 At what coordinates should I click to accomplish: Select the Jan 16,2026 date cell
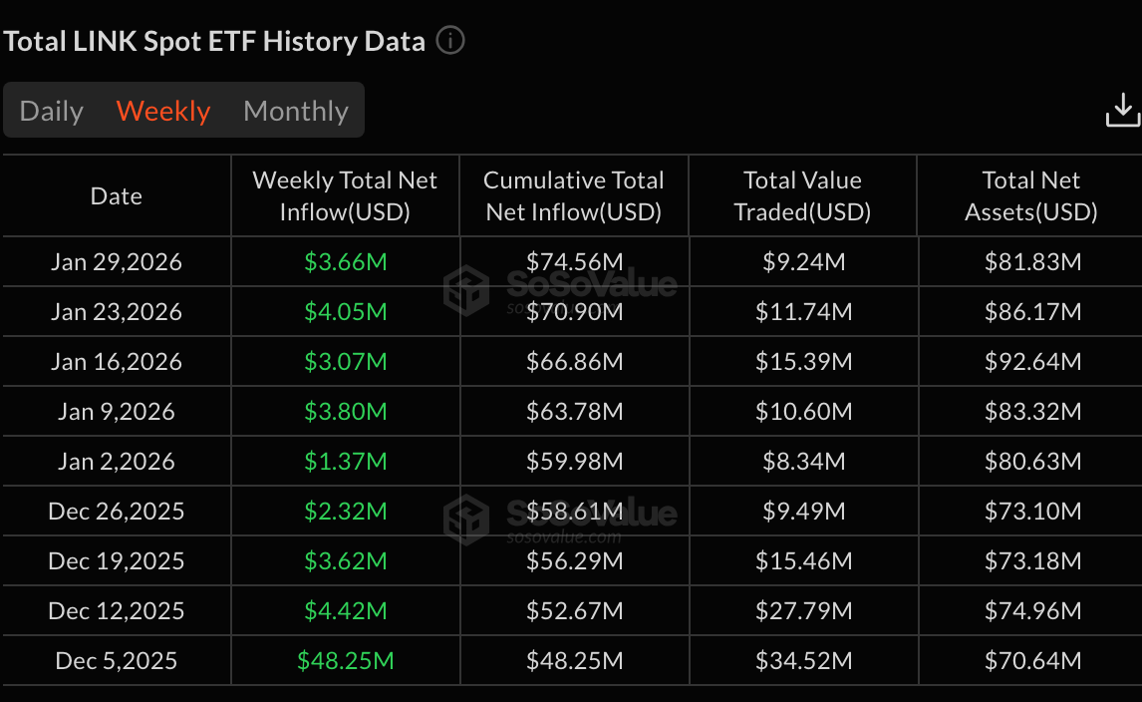[117, 362]
